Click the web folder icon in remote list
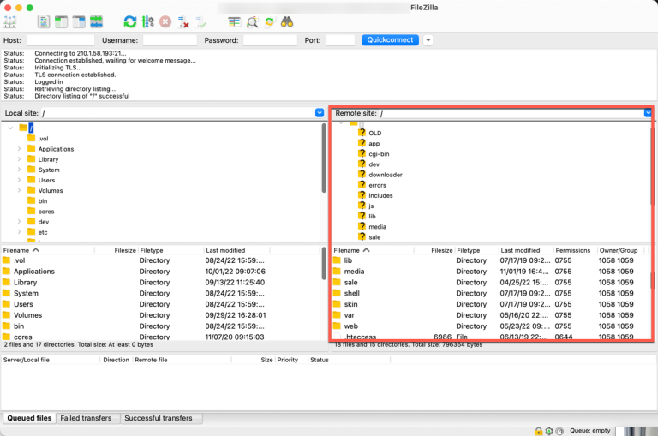Image resolution: width=658 pixels, height=436 pixels. point(337,326)
